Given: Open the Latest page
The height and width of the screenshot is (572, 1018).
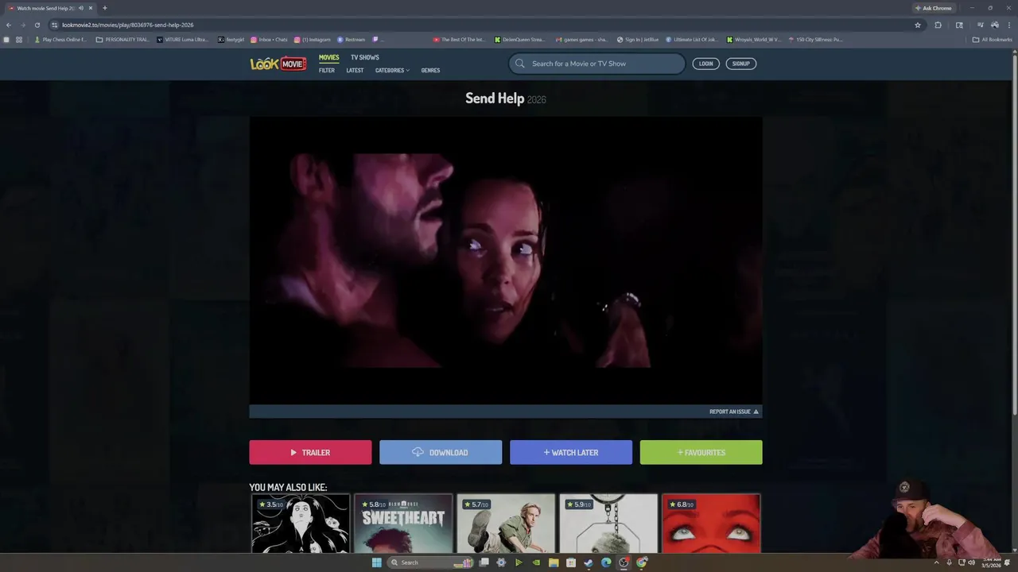Looking at the screenshot, I should pyautogui.click(x=355, y=70).
